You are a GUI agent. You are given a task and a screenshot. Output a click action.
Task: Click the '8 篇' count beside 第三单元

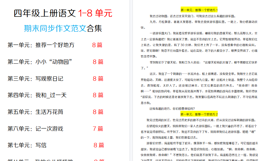point(98,79)
